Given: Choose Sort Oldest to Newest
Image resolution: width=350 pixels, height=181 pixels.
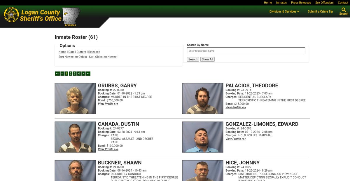Looking at the screenshot, I should pyautogui.click(x=103, y=57).
